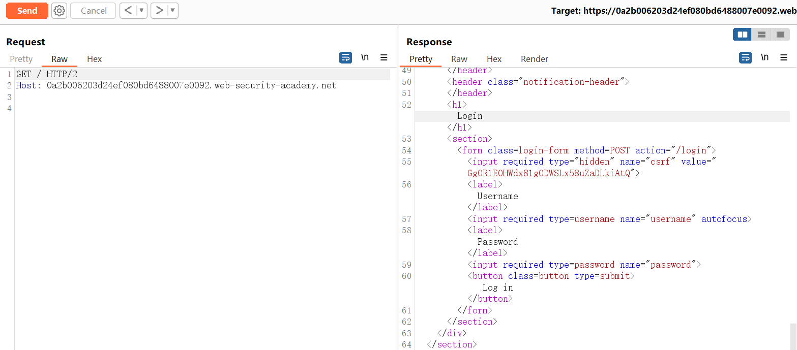Open the request settings gear icon
Image resolution: width=797 pixels, height=350 pixels.
(60, 11)
